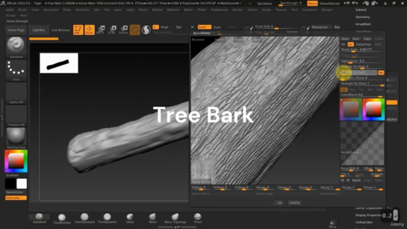Open the Dots stroke selector
This screenshot has width=407, height=229.
click(16, 71)
